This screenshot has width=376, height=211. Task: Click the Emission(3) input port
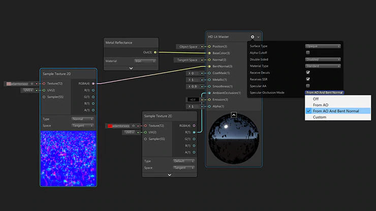point(209,99)
